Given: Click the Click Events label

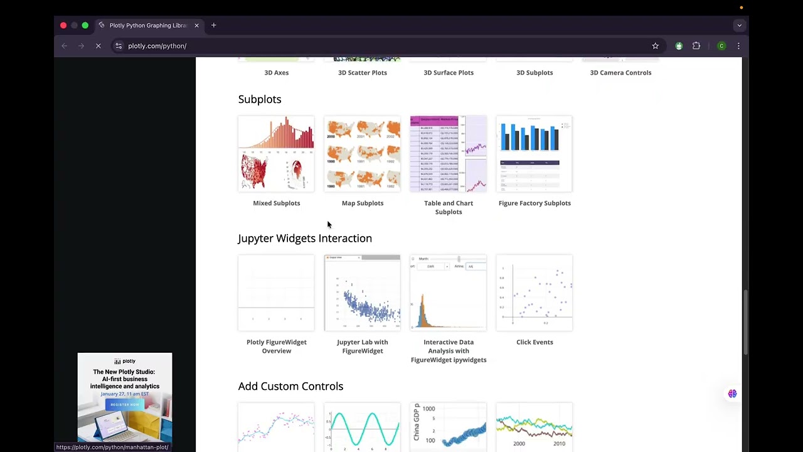Looking at the screenshot, I should pyautogui.click(x=534, y=342).
